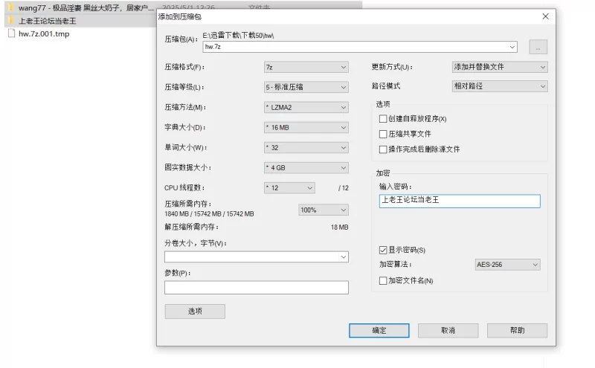
Task: Open the CPU 线程数 dropdown
Action: point(289,188)
